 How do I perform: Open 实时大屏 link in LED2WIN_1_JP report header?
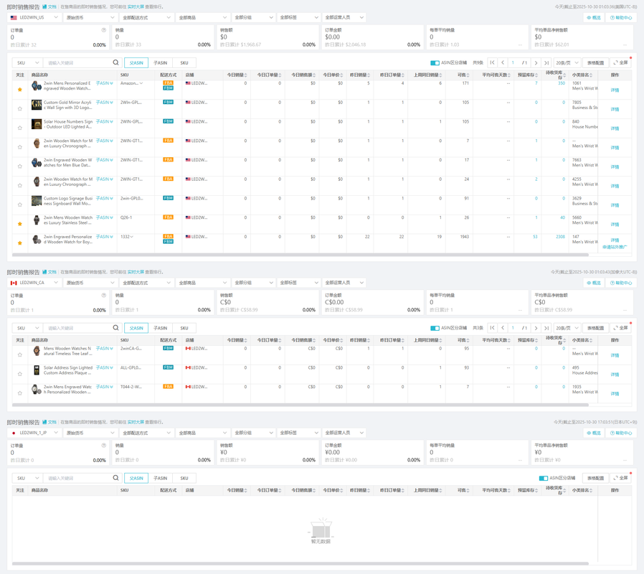136,422
